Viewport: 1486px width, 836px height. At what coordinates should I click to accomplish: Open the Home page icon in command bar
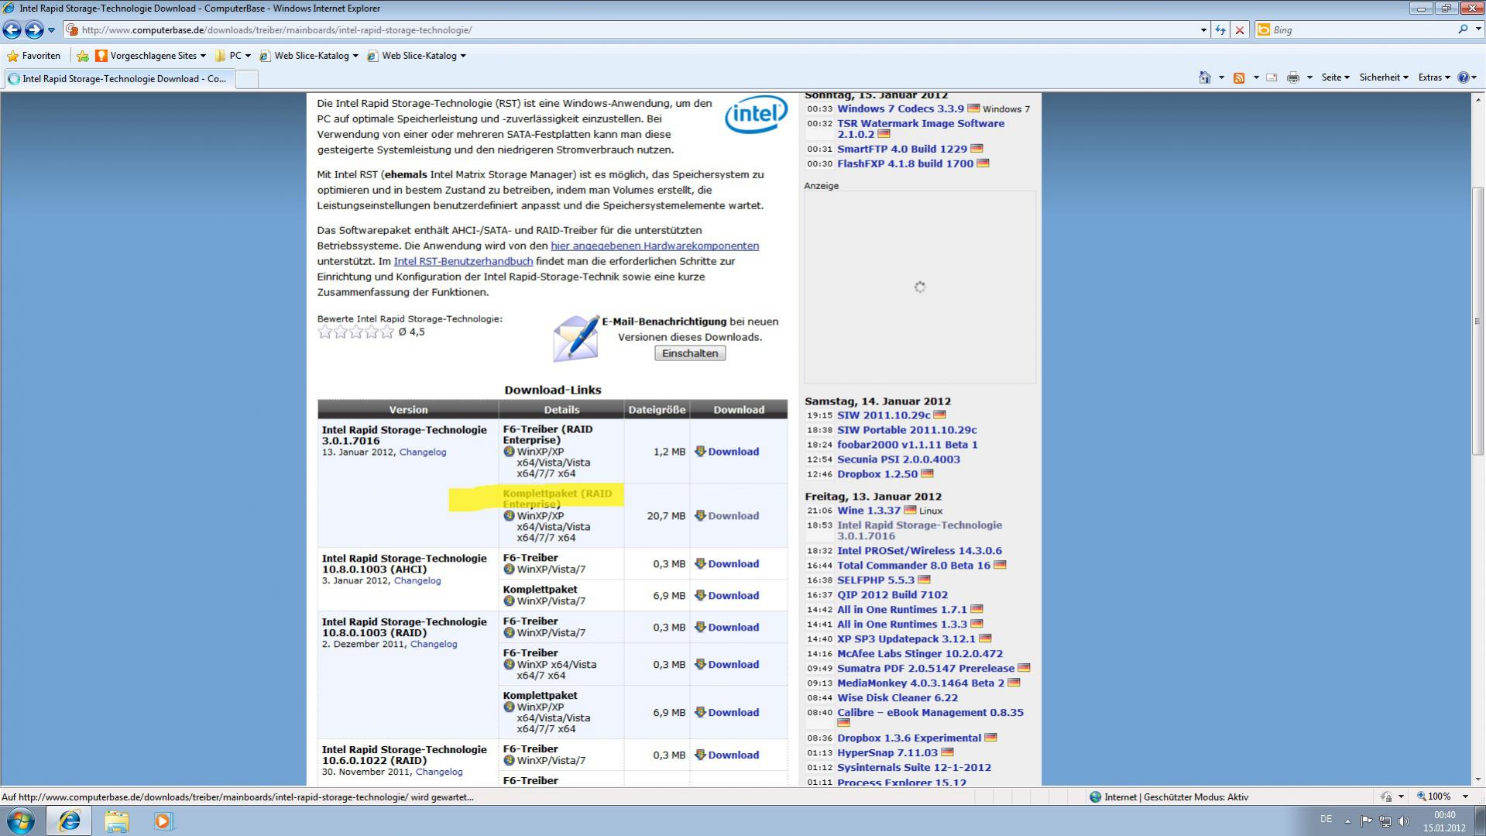click(1204, 77)
